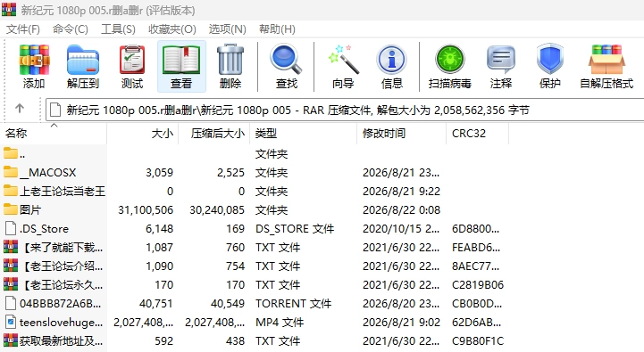Open the 向导 (Wizard) wand icon

tap(343, 60)
